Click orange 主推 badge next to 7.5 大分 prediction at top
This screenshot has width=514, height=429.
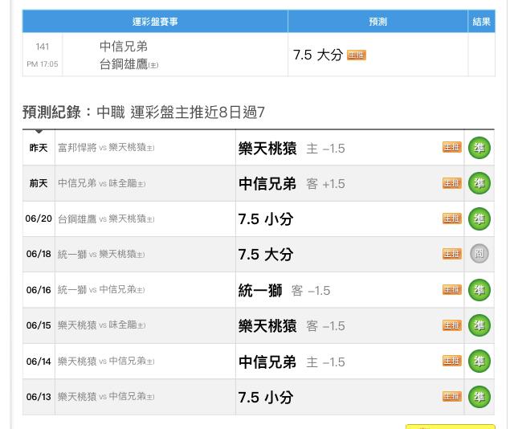click(357, 55)
